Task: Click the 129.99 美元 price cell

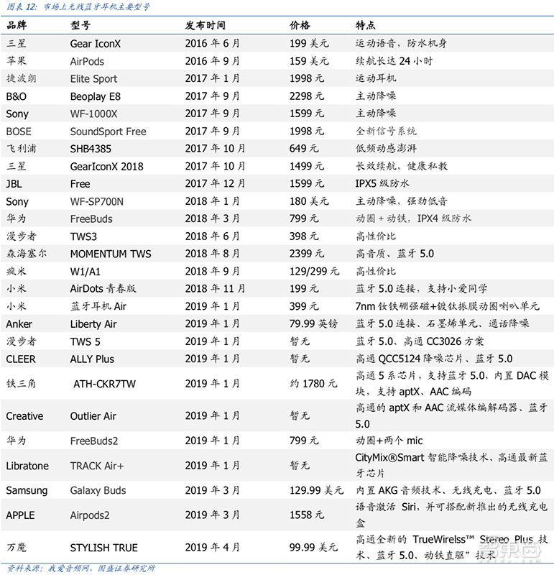Action: pyautogui.click(x=316, y=491)
